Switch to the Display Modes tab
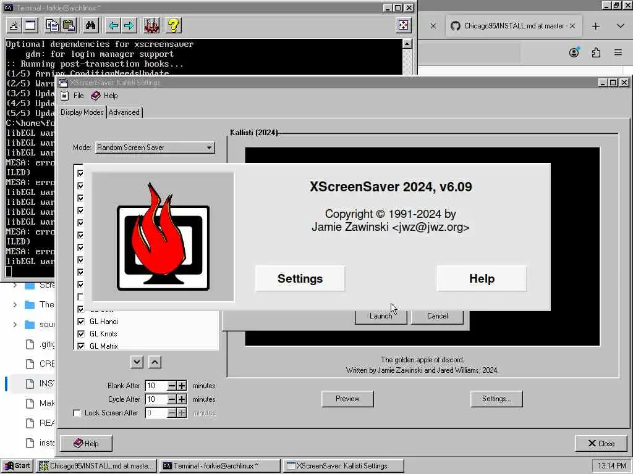Viewport: 633px width, 474px height. tap(82, 112)
